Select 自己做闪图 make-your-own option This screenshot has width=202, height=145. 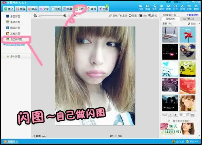coord(14,39)
